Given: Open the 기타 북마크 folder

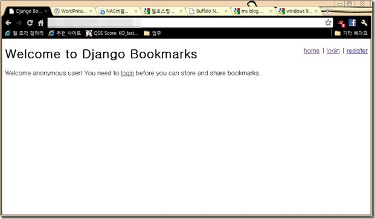Looking at the screenshot, I should pos(351,33).
